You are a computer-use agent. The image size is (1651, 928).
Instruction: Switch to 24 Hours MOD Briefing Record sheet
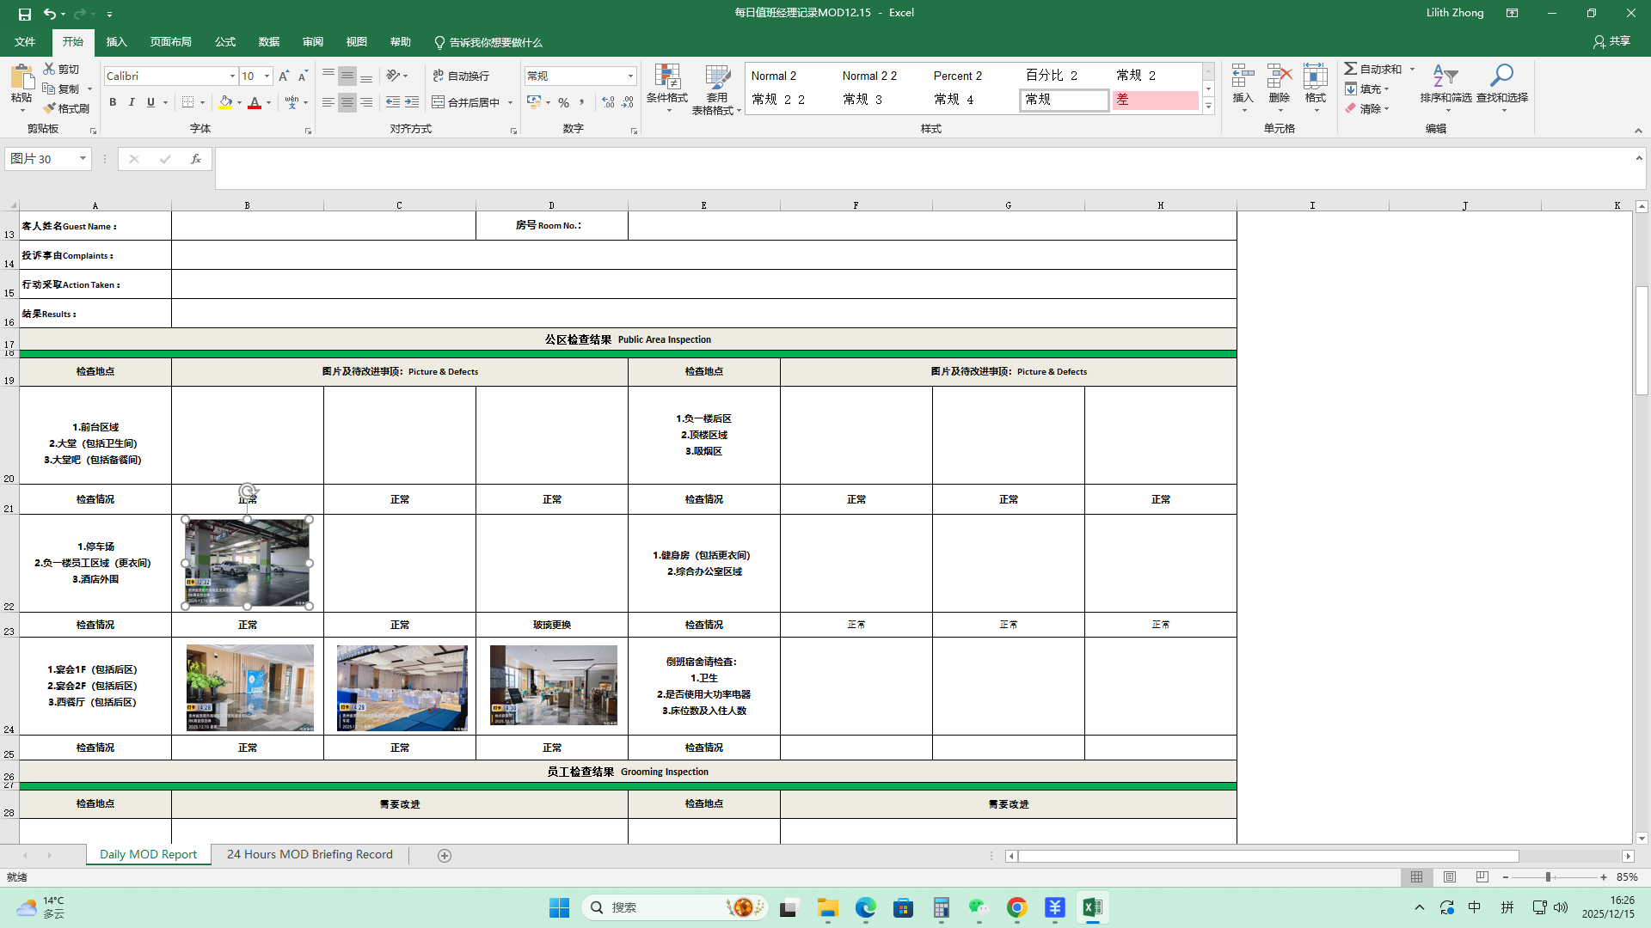(310, 855)
